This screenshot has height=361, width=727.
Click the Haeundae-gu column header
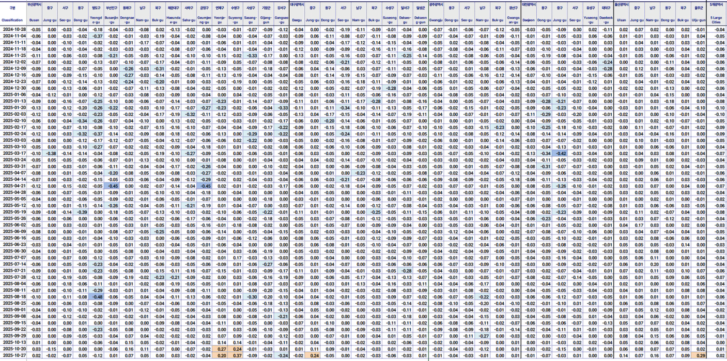click(173, 20)
